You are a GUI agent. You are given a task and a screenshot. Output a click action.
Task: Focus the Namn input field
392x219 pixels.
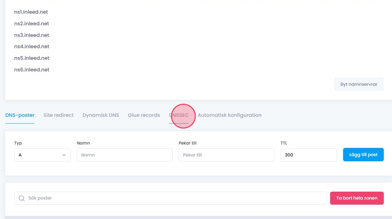click(x=125, y=155)
